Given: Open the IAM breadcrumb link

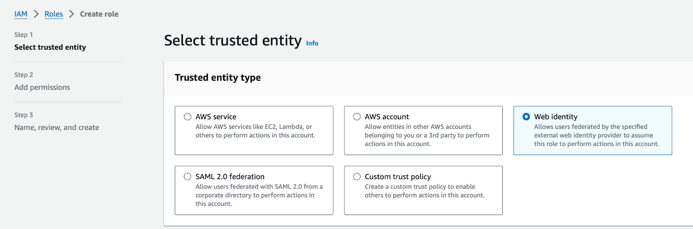Looking at the screenshot, I should [x=21, y=14].
